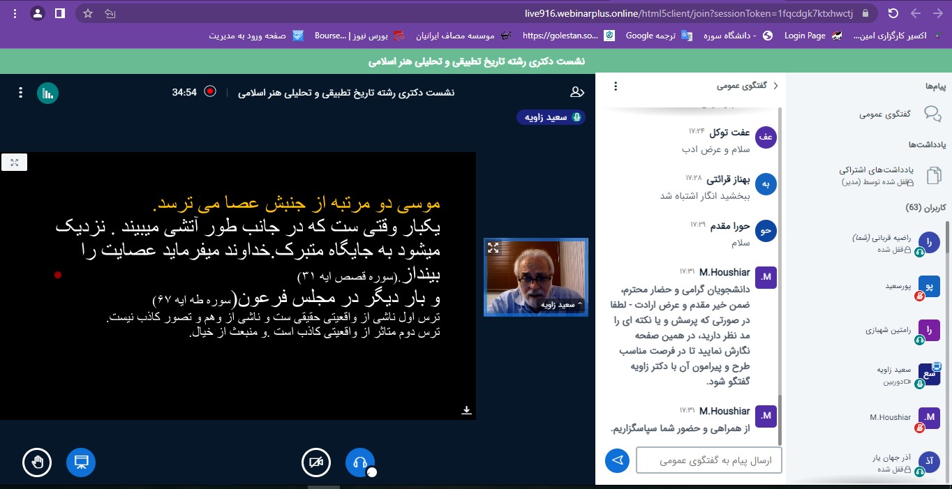Open the browser profile icon

coord(38,13)
